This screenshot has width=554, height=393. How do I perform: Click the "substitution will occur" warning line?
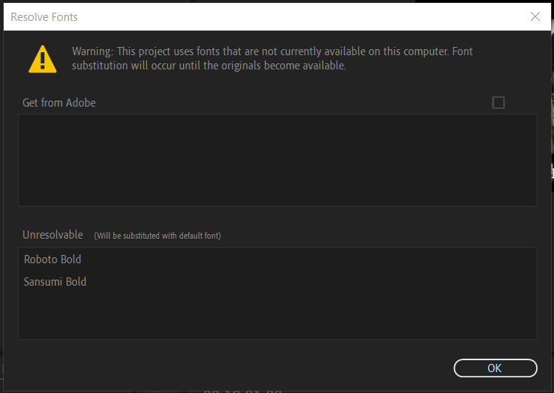click(x=209, y=66)
